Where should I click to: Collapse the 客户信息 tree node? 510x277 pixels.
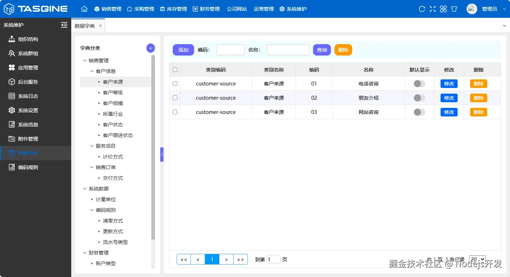pos(92,71)
